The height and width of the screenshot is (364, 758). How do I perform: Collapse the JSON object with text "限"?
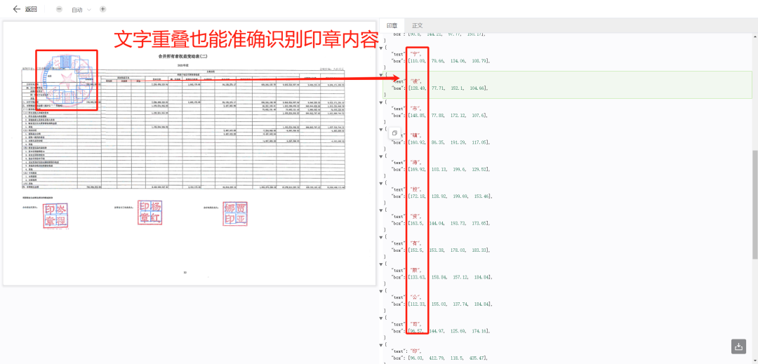(382, 264)
